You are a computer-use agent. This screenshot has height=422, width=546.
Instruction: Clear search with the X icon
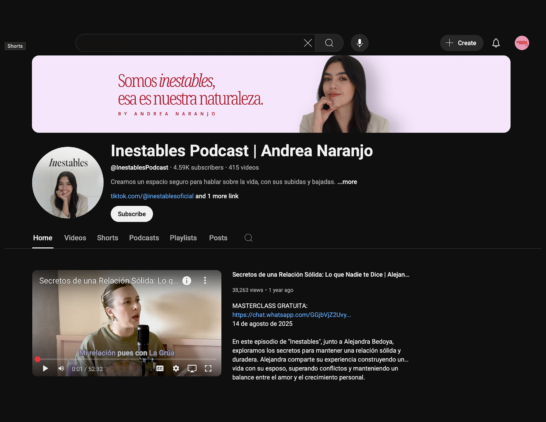308,43
